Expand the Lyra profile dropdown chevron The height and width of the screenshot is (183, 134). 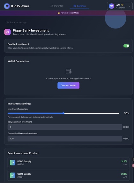tap(129, 6)
